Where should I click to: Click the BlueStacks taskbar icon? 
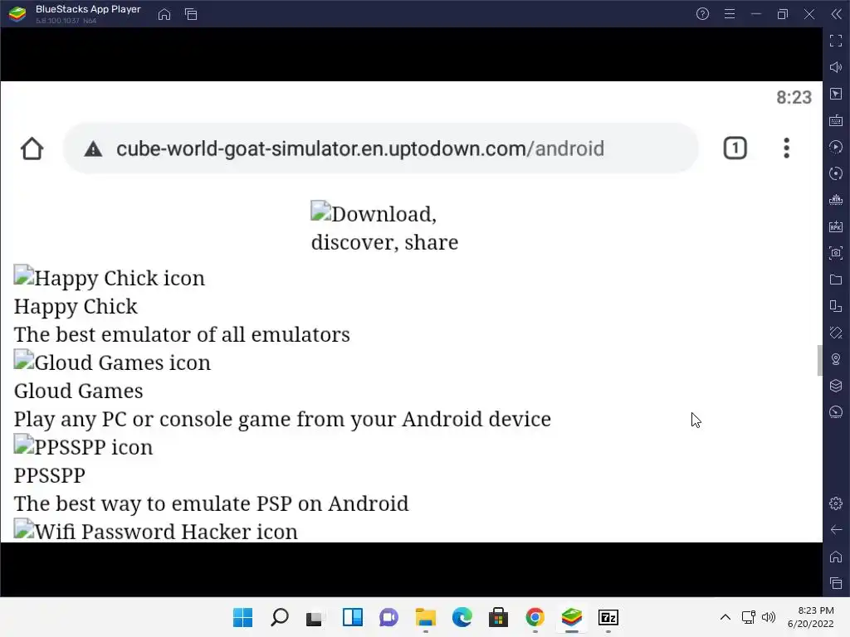pos(571,617)
